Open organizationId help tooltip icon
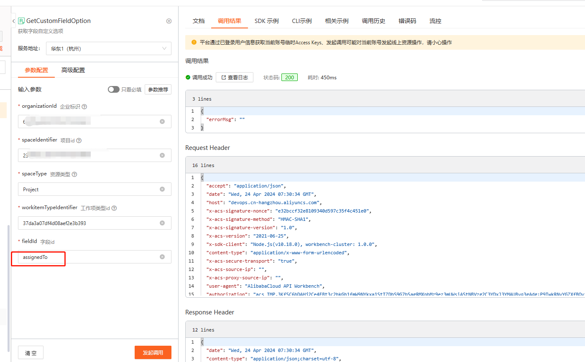 pyautogui.click(x=84, y=107)
